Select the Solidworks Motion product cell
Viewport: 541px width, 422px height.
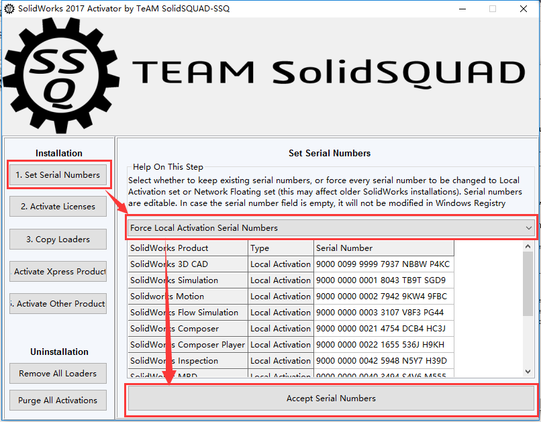tap(188, 296)
